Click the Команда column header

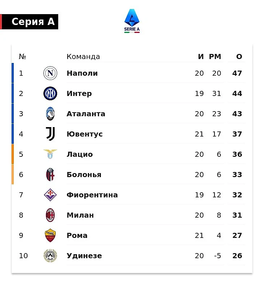pyautogui.click(x=83, y=56)
